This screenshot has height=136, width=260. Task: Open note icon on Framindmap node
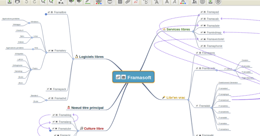[205, 32]
